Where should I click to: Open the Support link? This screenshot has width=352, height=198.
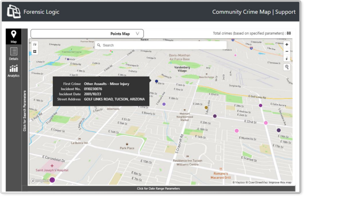click(x=285, y=12)
